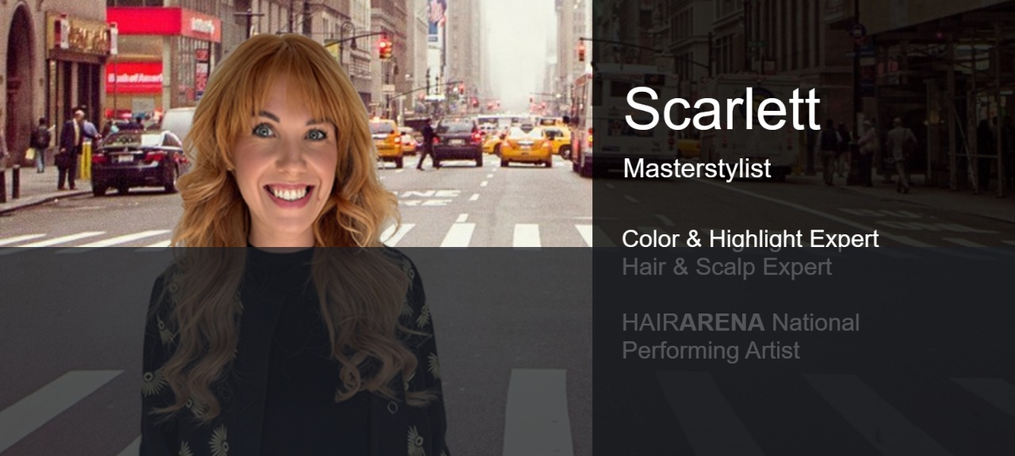This screenshot has width=1015, height=456.
Task: Click the red traffic light above the street
Action: pyautogui.click(x=385, y=48)
